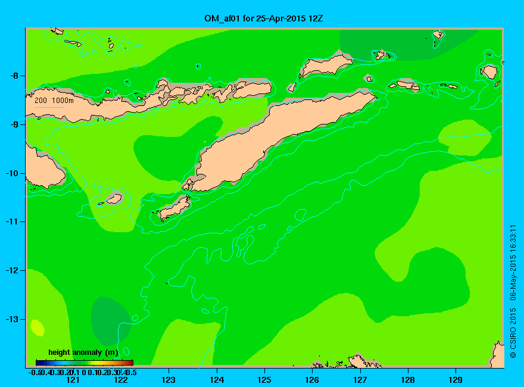Click the yellow anomaly spot near -13 latitude
Image resolution: width=524 pixels, height=387 pixels.
(37, 327)
